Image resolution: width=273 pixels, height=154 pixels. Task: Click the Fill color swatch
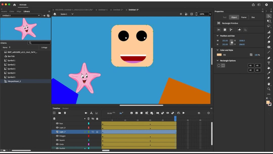[x=219, y=55]
